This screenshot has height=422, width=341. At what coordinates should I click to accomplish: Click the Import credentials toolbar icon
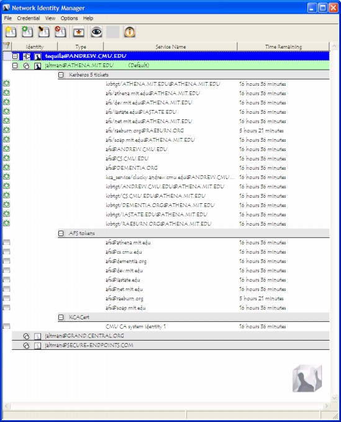(x=43, y=32)
